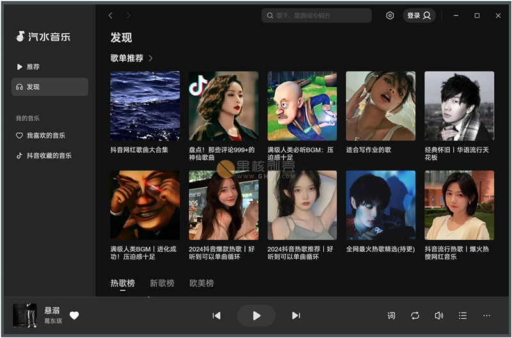The image size is (512, 338).
Task: Click the 登录 login button
Action: pos(419,15)
